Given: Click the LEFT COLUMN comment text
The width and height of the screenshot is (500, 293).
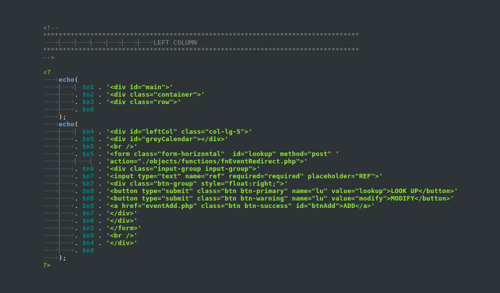Looking at the screenshot, I should (x=175, y=42).
